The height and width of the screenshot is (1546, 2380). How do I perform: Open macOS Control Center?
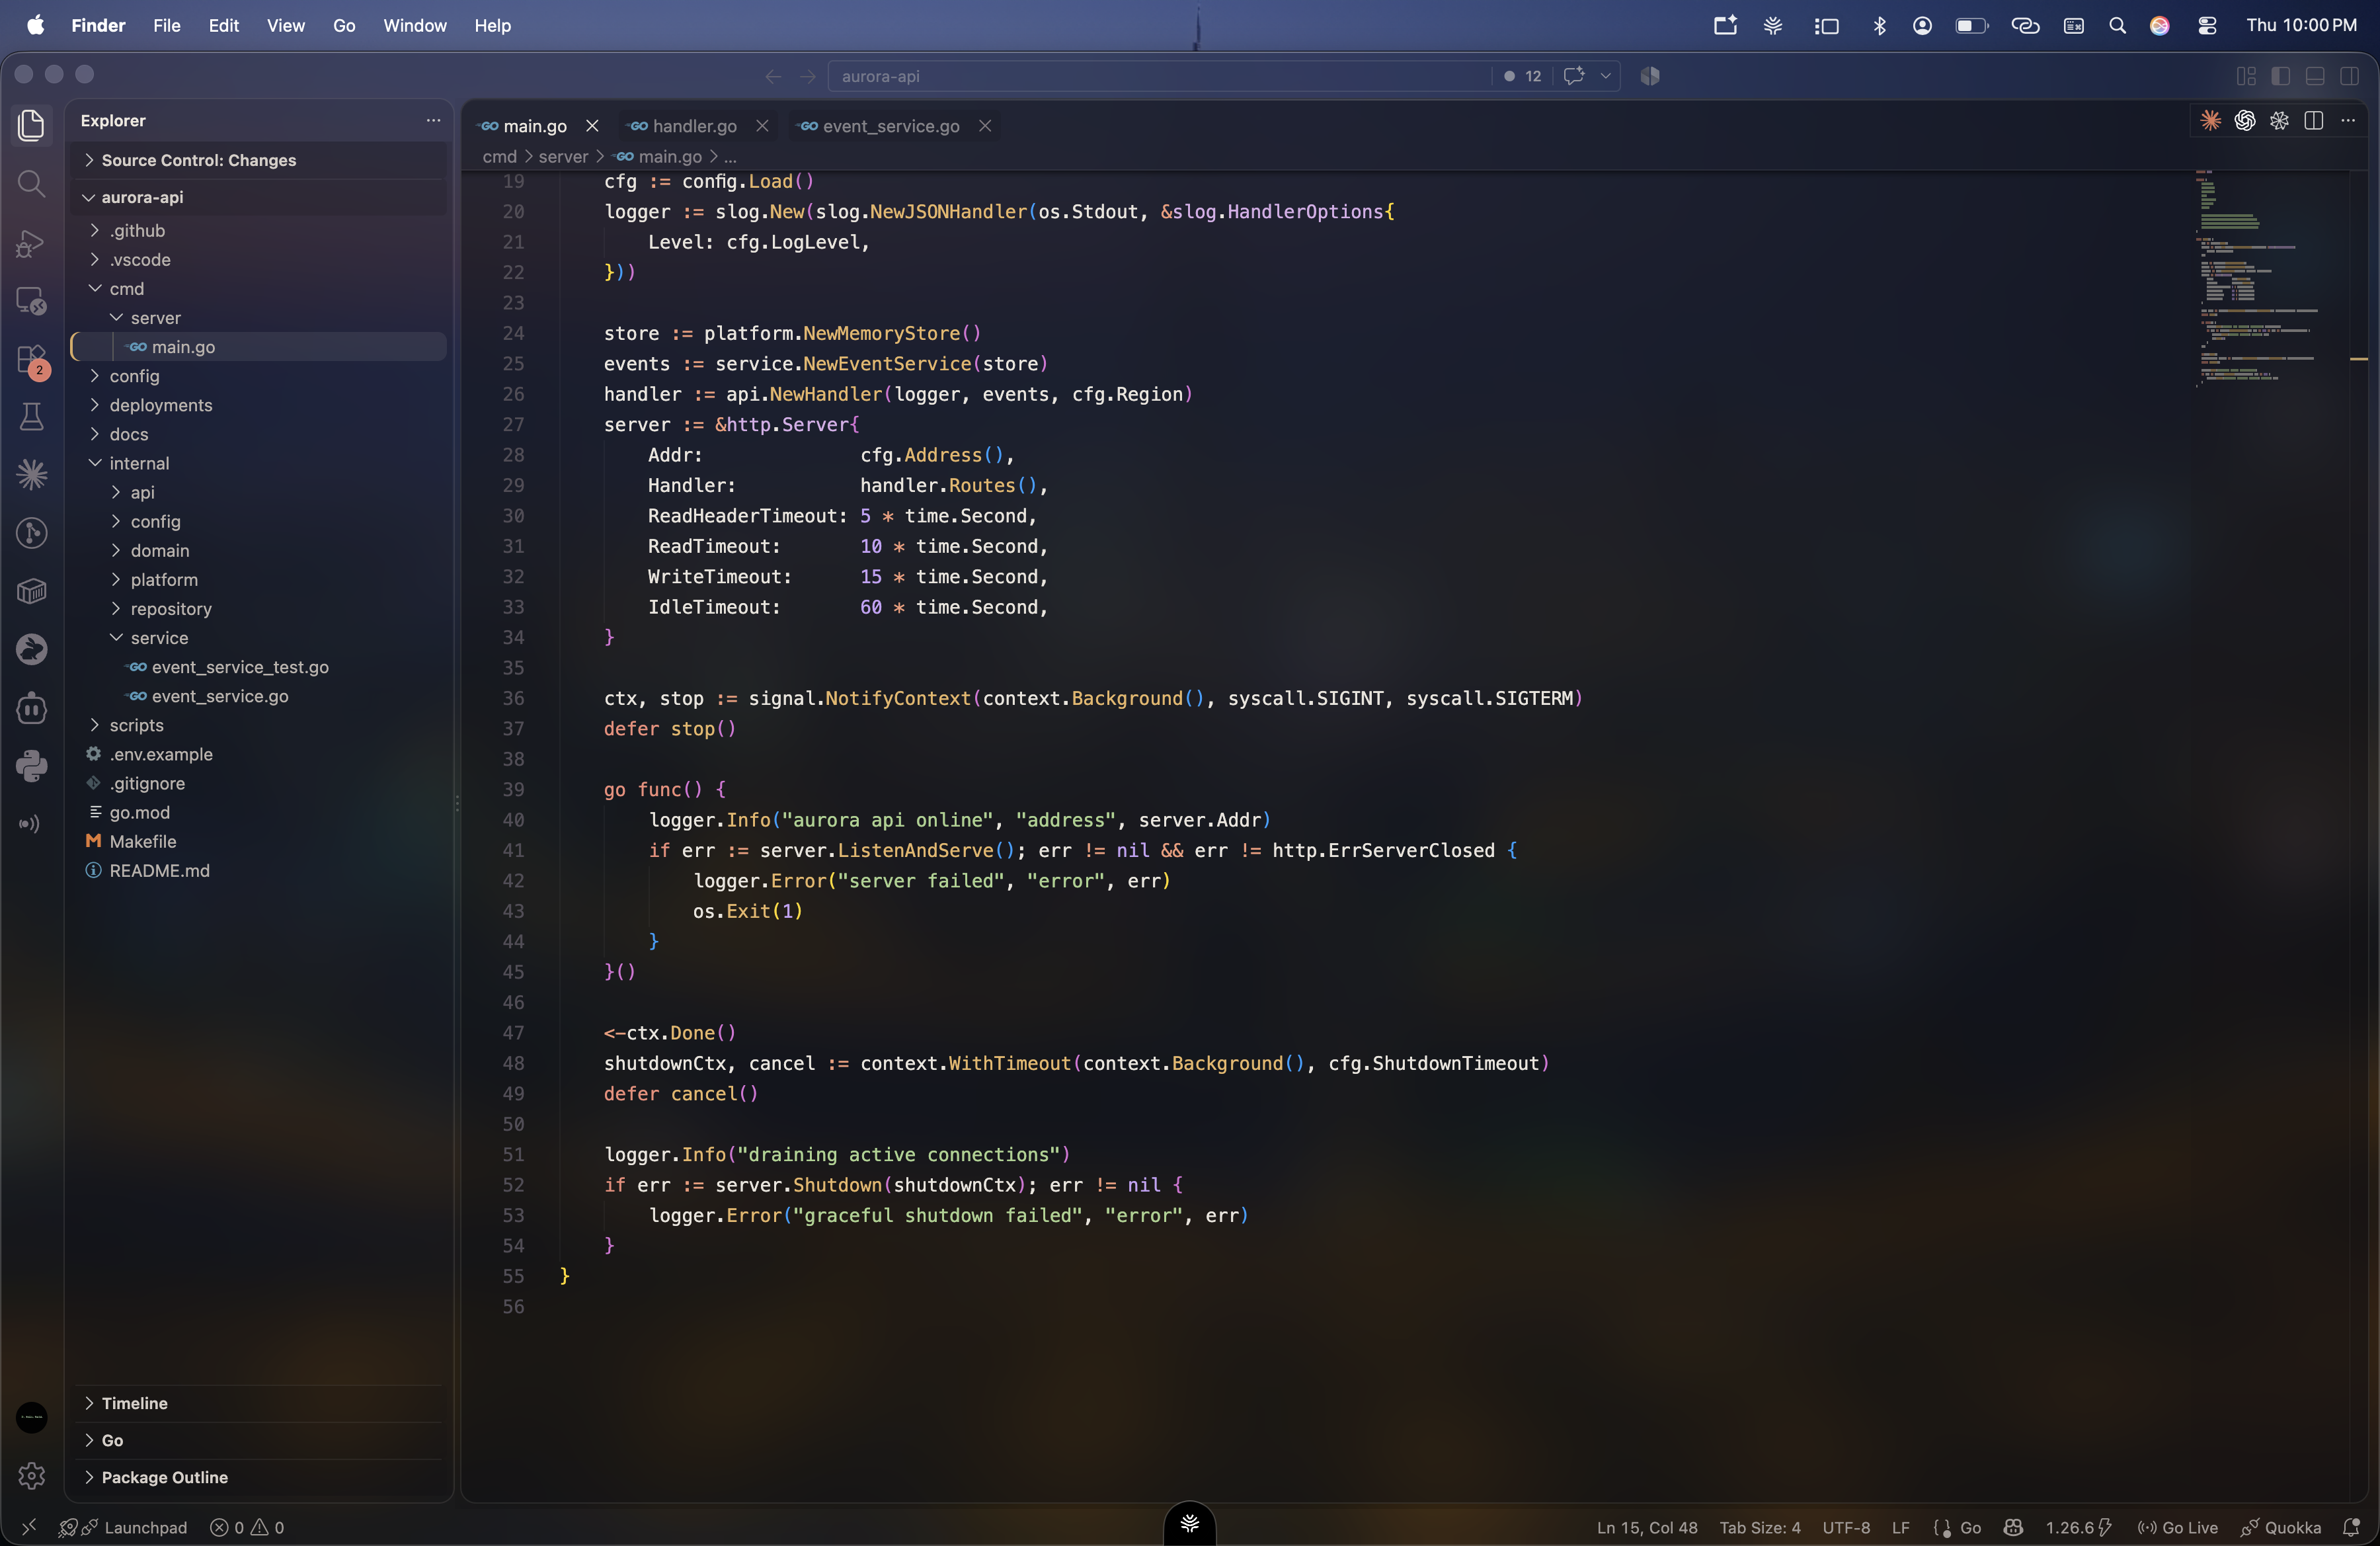click(x=2207, y=26)
